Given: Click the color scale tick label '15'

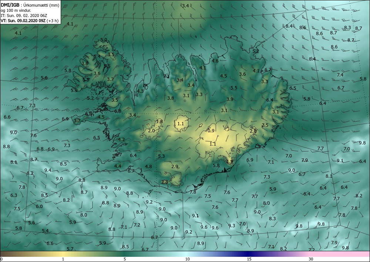Looking at the screenshot, I should (249, 259).
